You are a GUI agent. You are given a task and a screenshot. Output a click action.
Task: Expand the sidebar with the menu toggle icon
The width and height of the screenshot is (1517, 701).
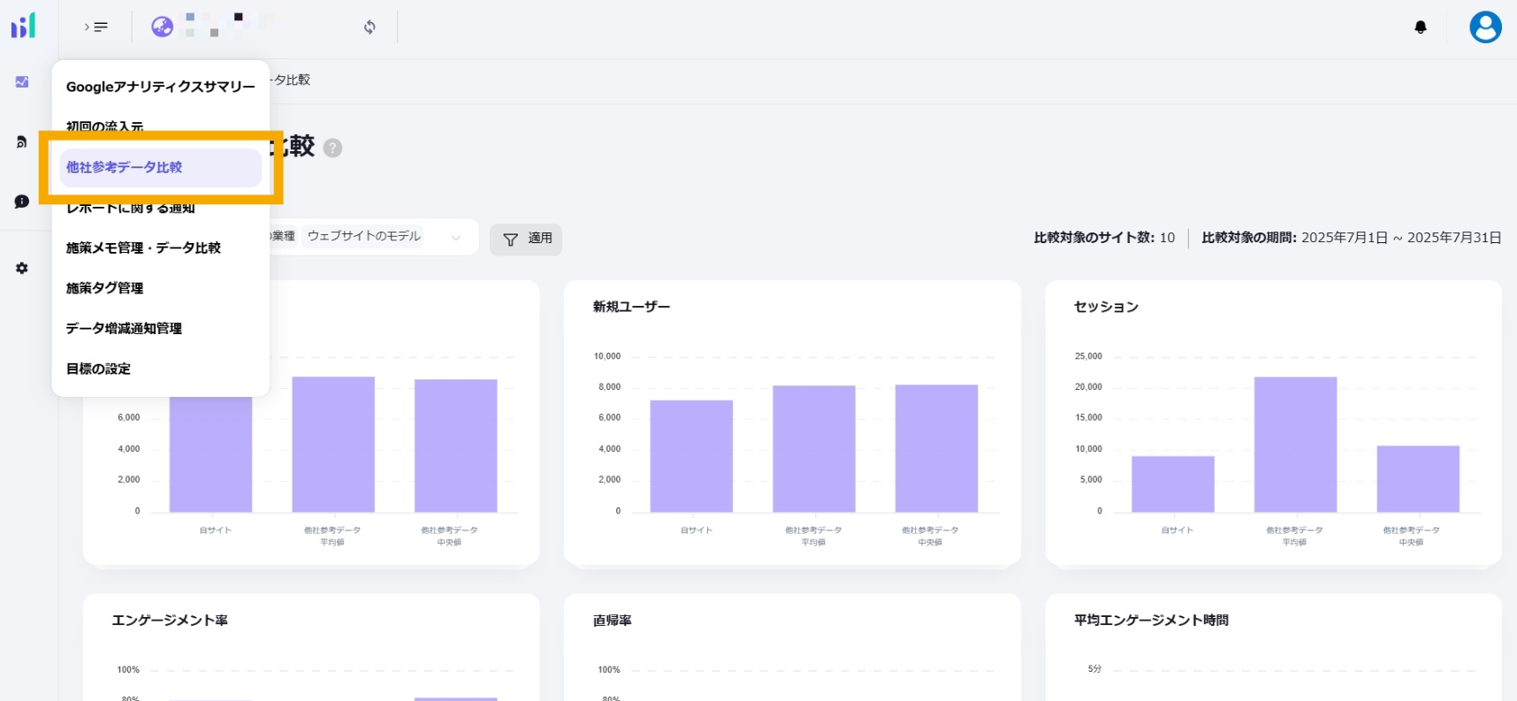96,27
